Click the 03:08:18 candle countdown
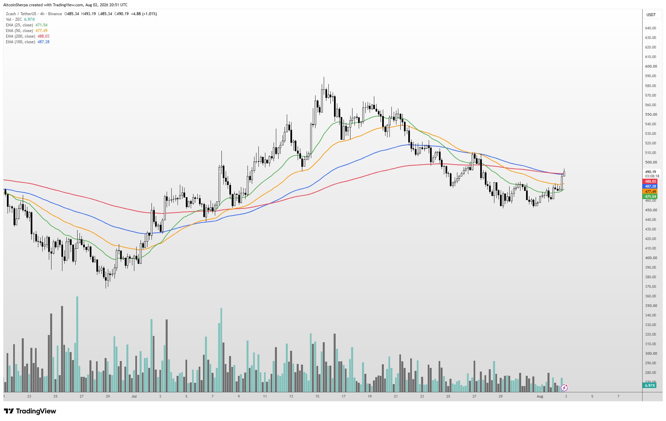The height and width of the screenshot is (421, 666). (x=652, y=176)
